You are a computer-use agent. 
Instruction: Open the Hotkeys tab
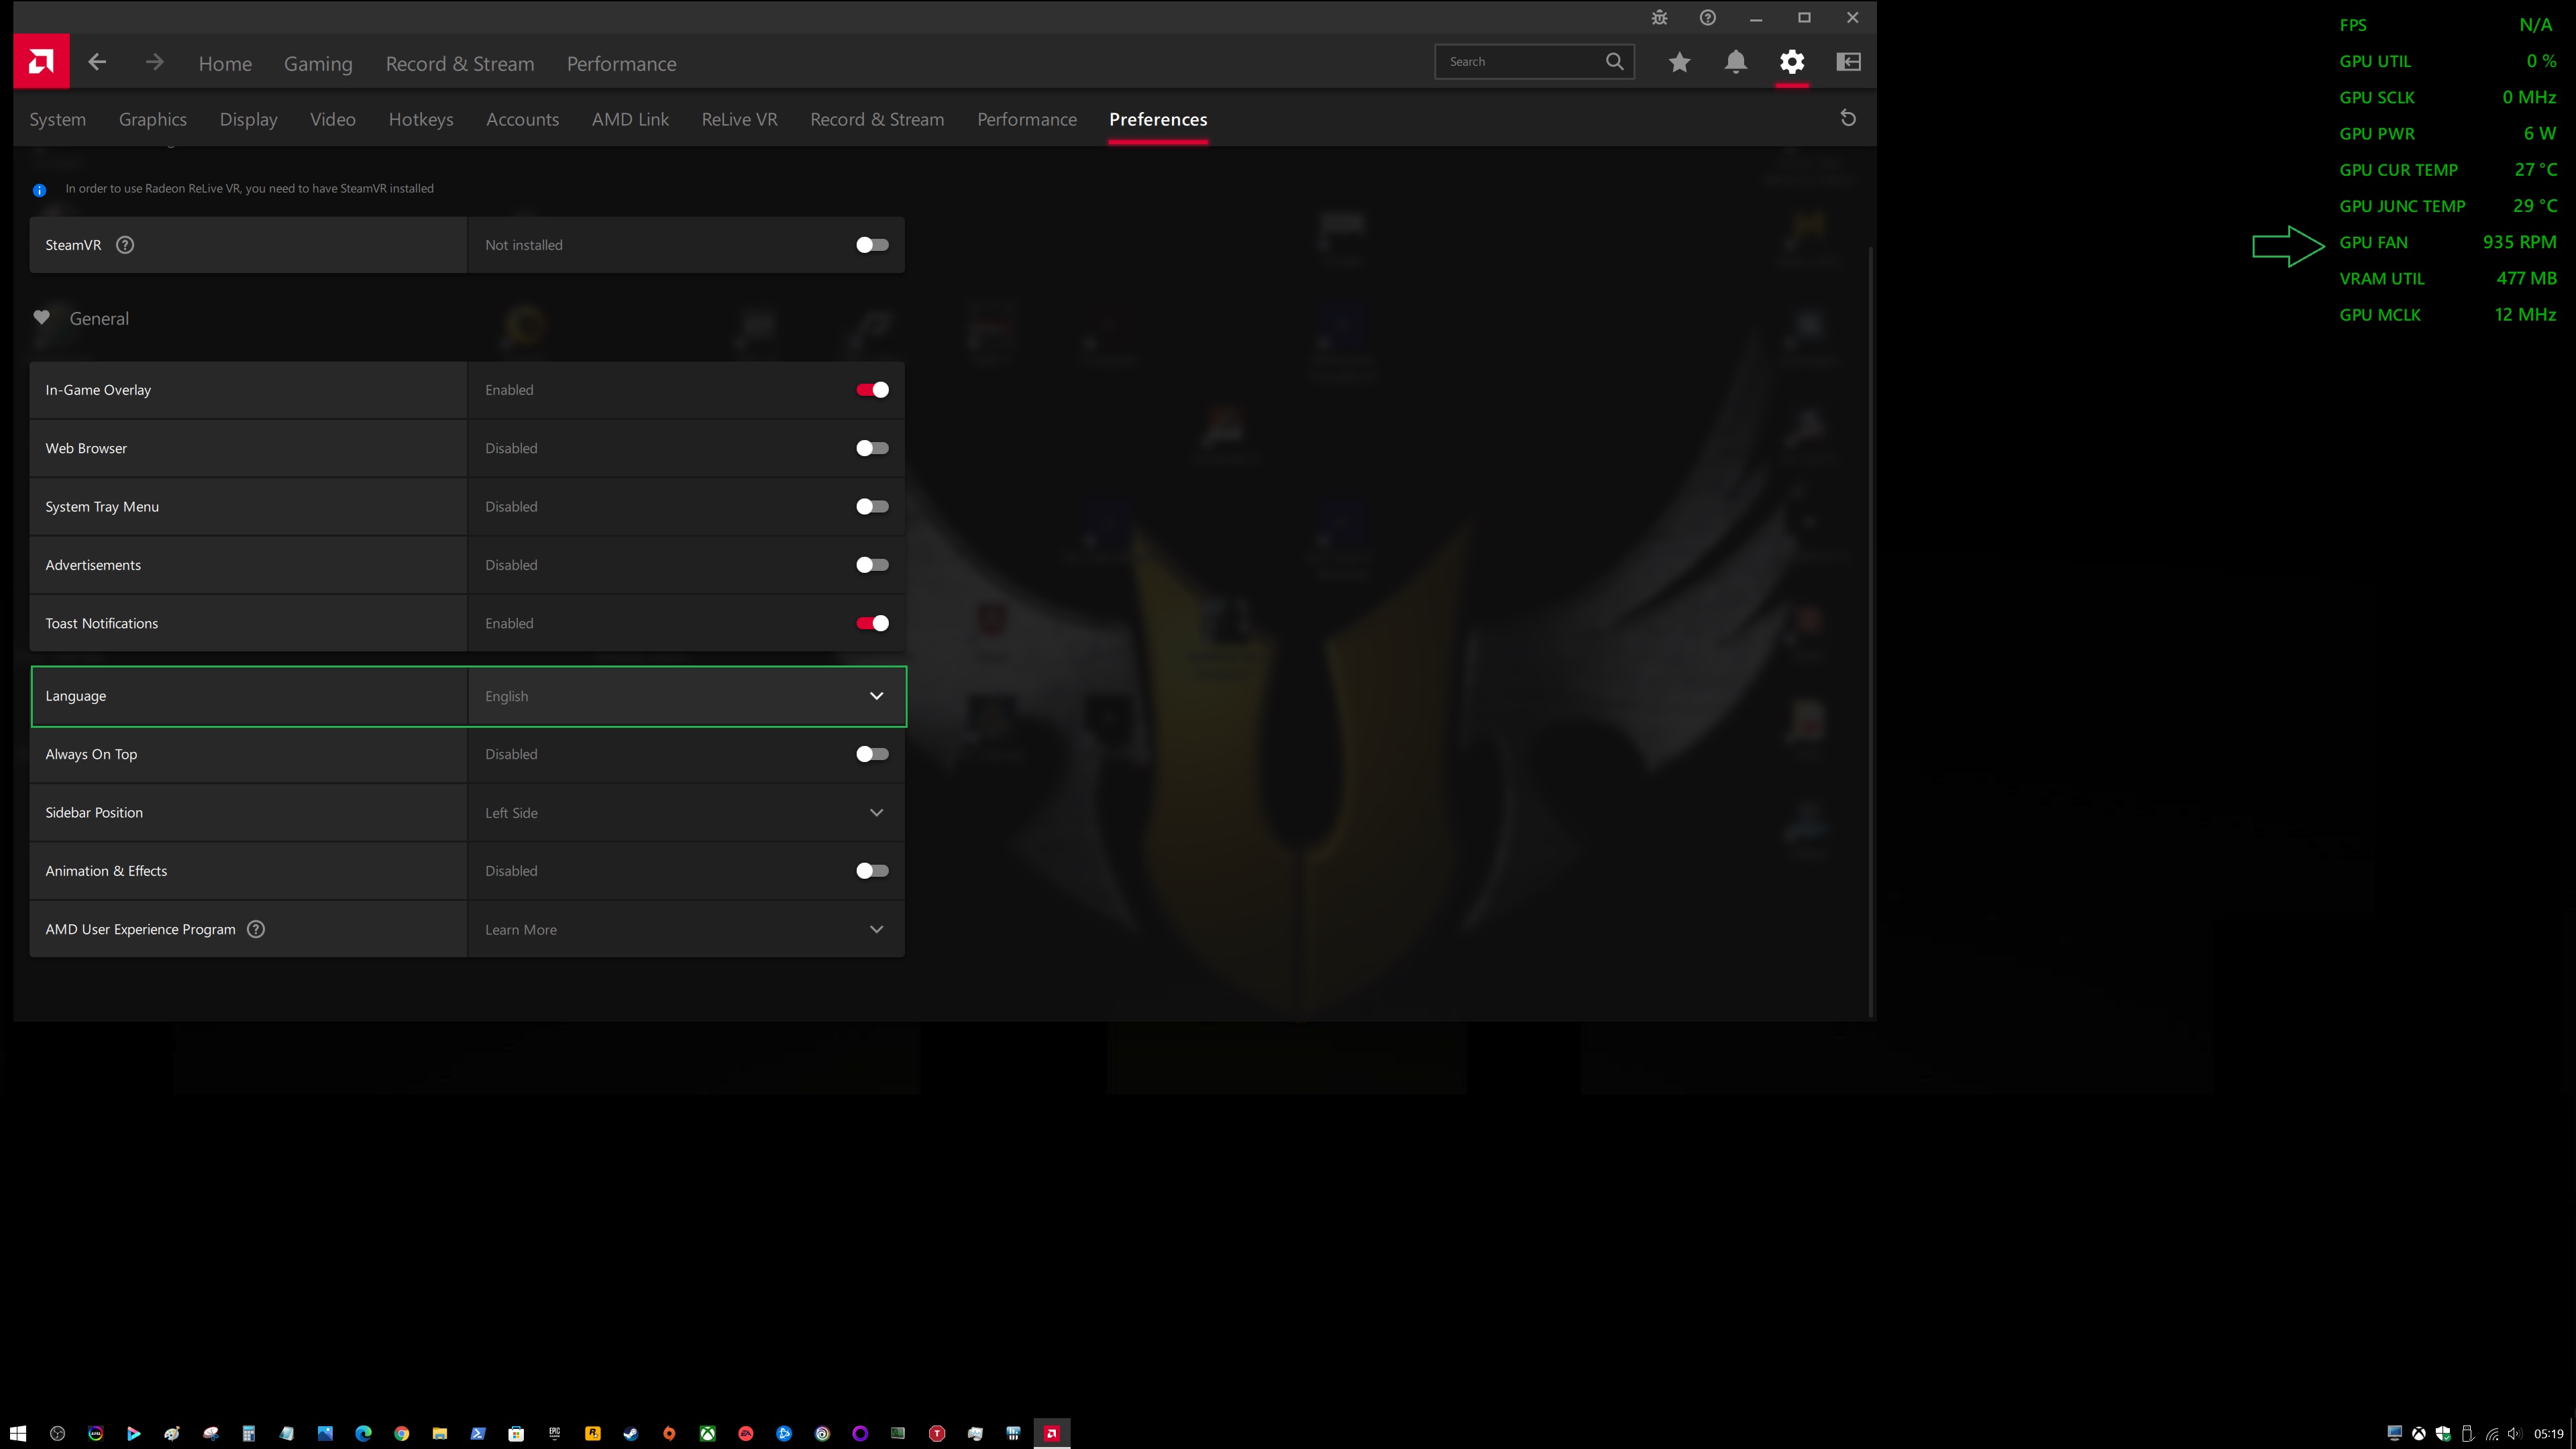(421, 119)
